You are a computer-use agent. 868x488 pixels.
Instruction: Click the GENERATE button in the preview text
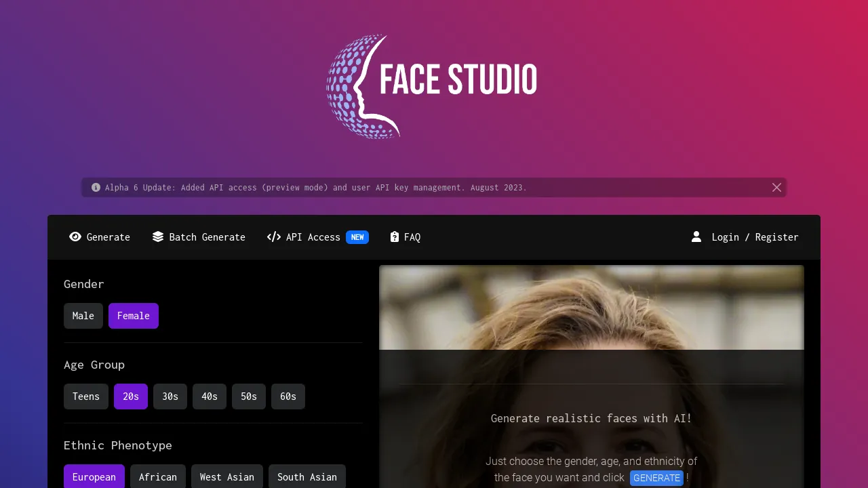pyautogui.click(x=656, y=478)
